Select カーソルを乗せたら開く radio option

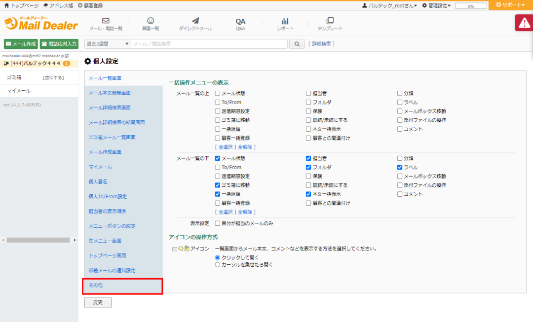(x=218, y=264)
